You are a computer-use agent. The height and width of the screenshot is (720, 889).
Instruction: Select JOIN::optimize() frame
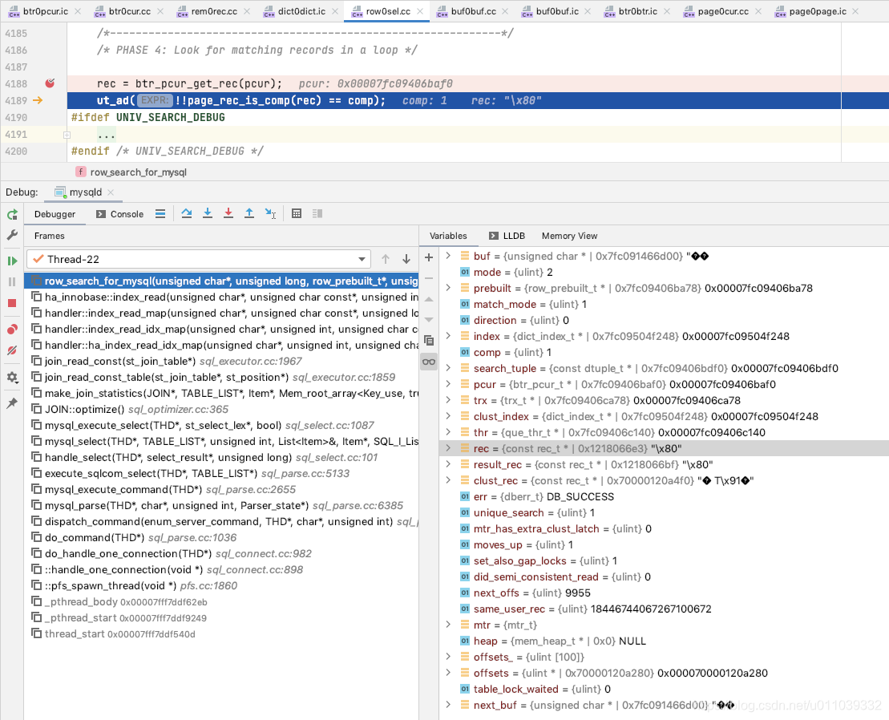pyautogui.click(x=221, y=410)
